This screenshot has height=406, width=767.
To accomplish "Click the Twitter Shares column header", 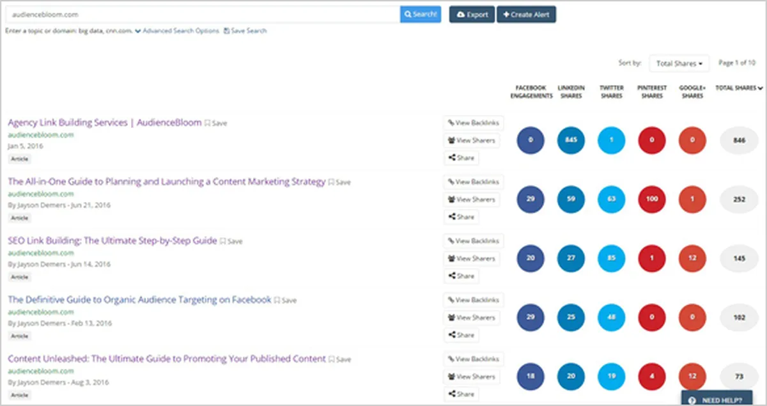I will point(612,92).
